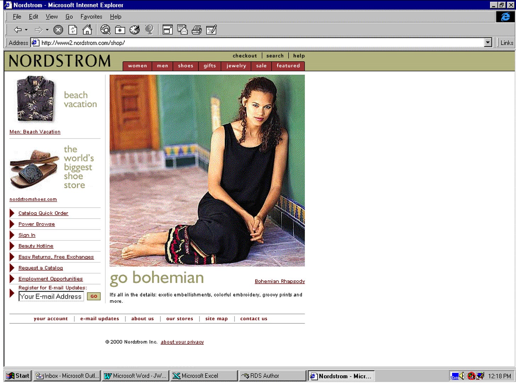This screenshot has width=516, height=385.
Task: Open the Power Browse link
Action: tap(37, 224)
